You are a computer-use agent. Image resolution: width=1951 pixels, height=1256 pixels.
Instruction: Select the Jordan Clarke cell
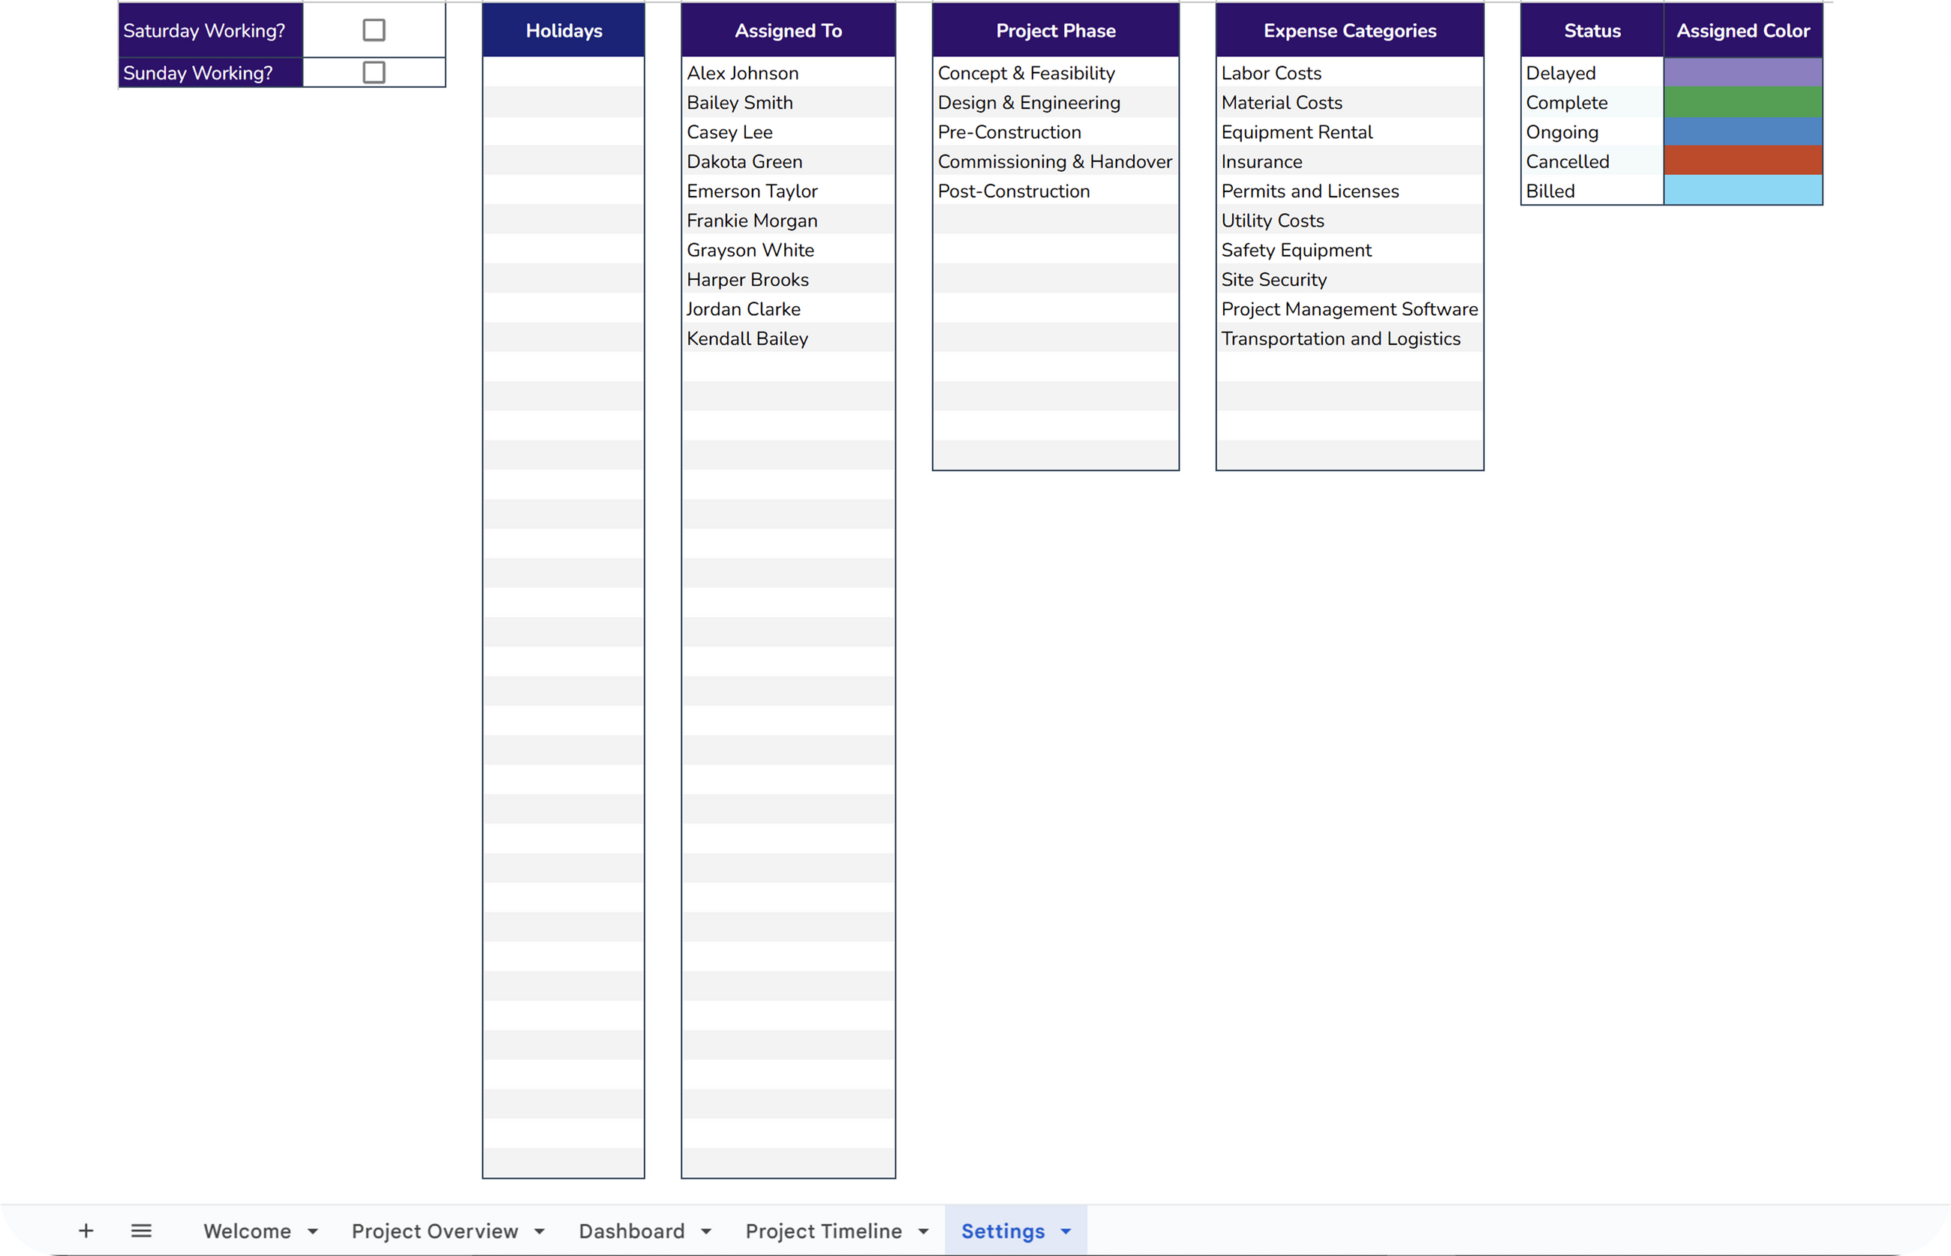[788, 308]
